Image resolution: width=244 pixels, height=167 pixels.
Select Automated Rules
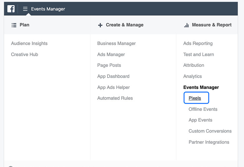click(115, 98)
